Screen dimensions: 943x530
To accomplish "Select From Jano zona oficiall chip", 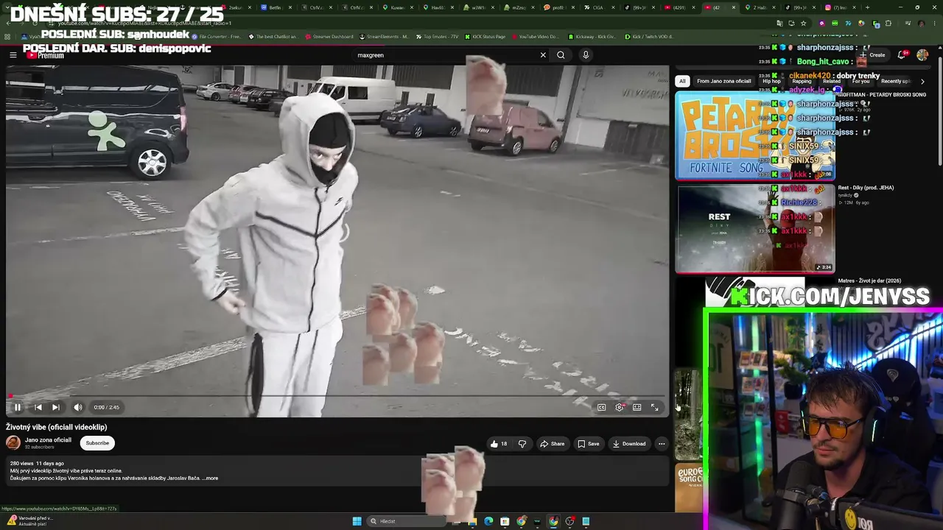I will pos(723,81).
